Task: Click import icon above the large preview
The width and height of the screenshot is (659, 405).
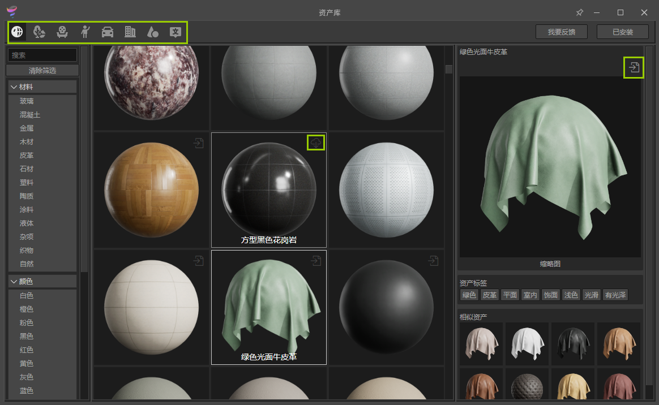Action: click(x=634, y=68)
